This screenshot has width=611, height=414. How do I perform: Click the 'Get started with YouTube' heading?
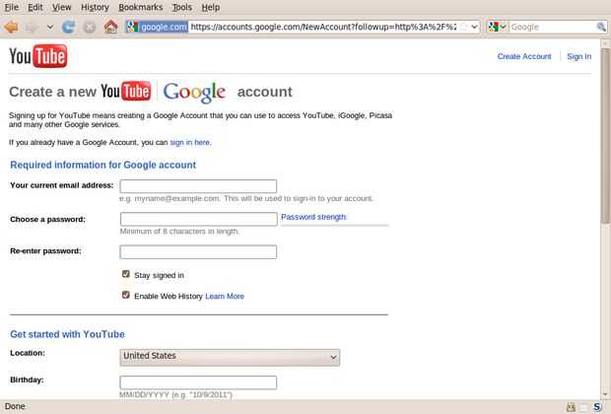[67, 334]
